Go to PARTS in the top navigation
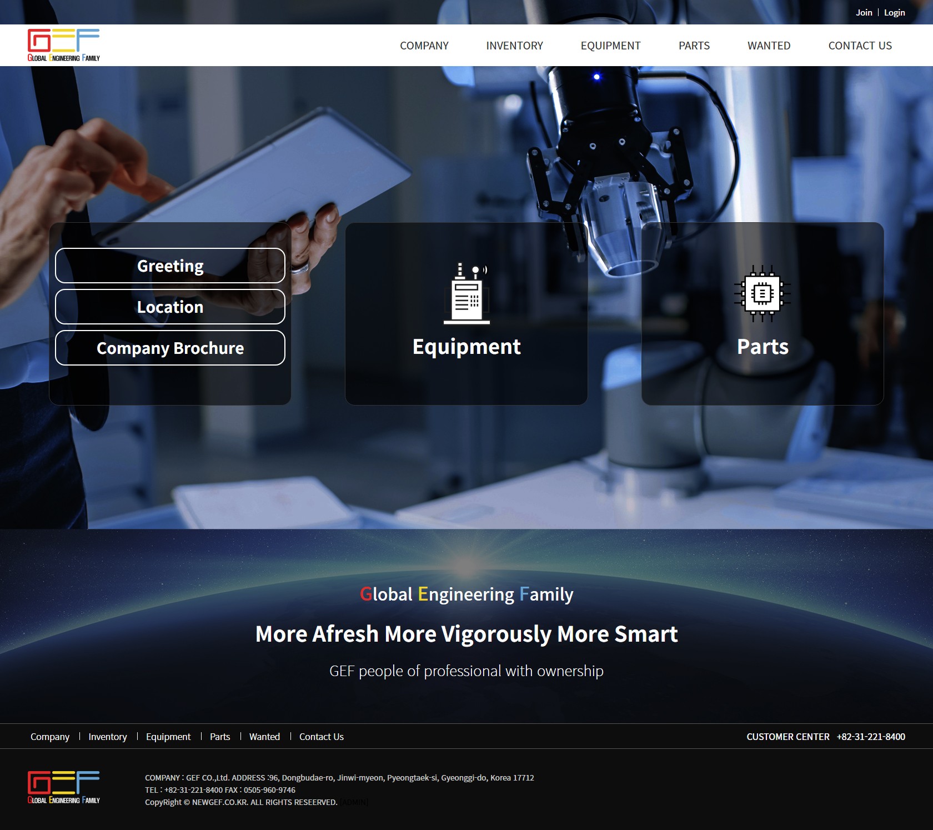This screenshot has width=933, height=830. coord(694,46)
